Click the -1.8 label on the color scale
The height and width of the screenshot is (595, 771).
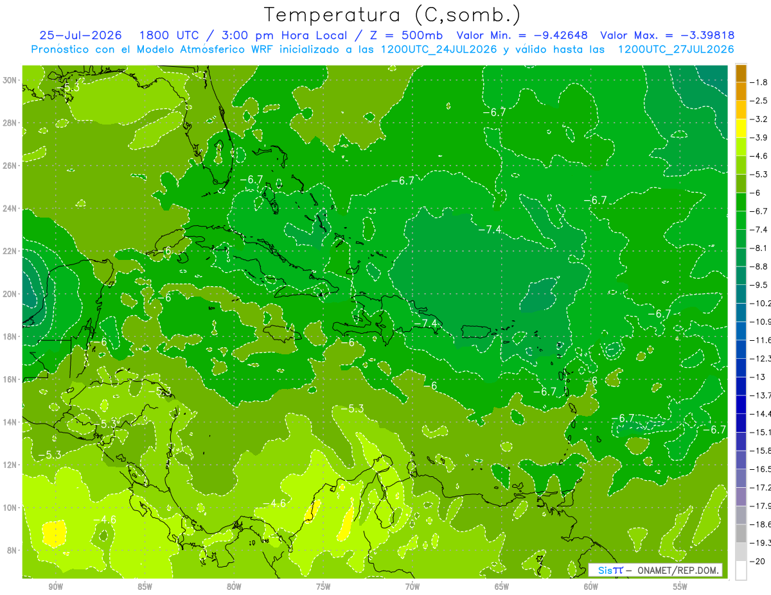(760, 82)
